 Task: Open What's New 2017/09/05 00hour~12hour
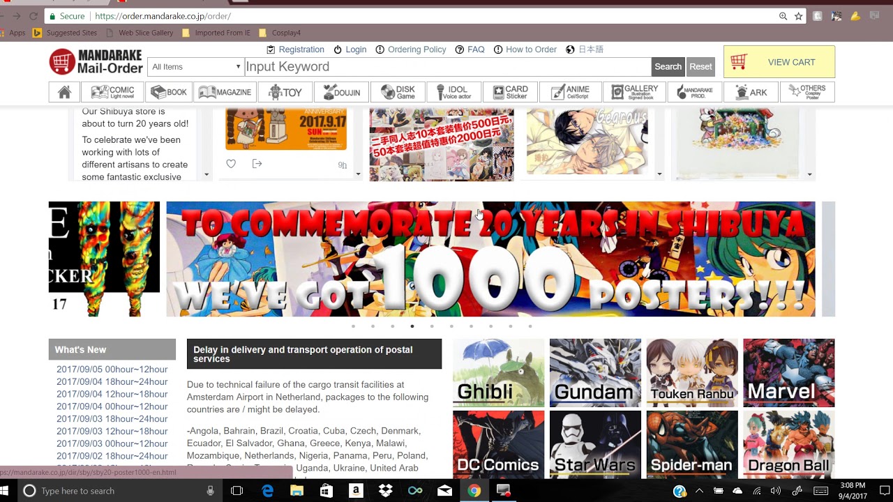coord(112,370)
